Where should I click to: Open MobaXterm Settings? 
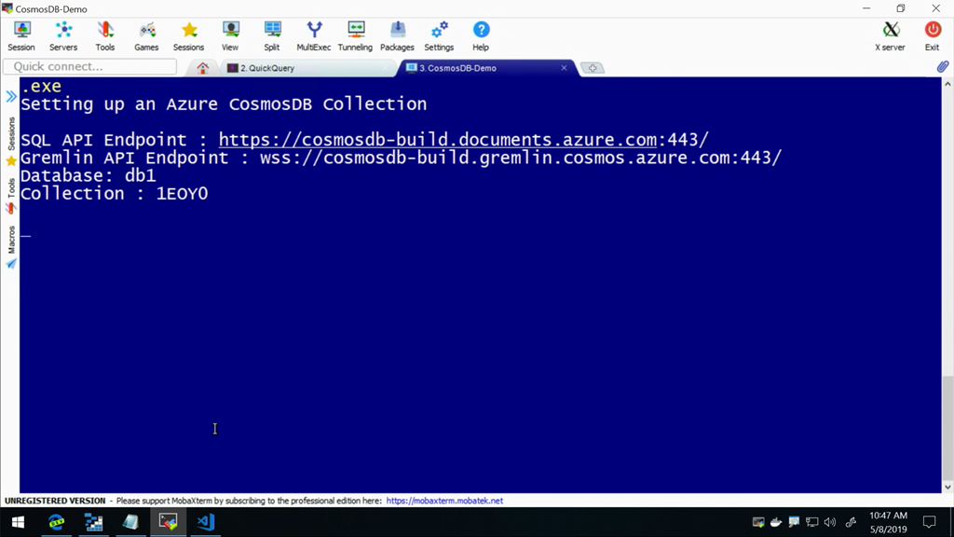coord(439,36)
